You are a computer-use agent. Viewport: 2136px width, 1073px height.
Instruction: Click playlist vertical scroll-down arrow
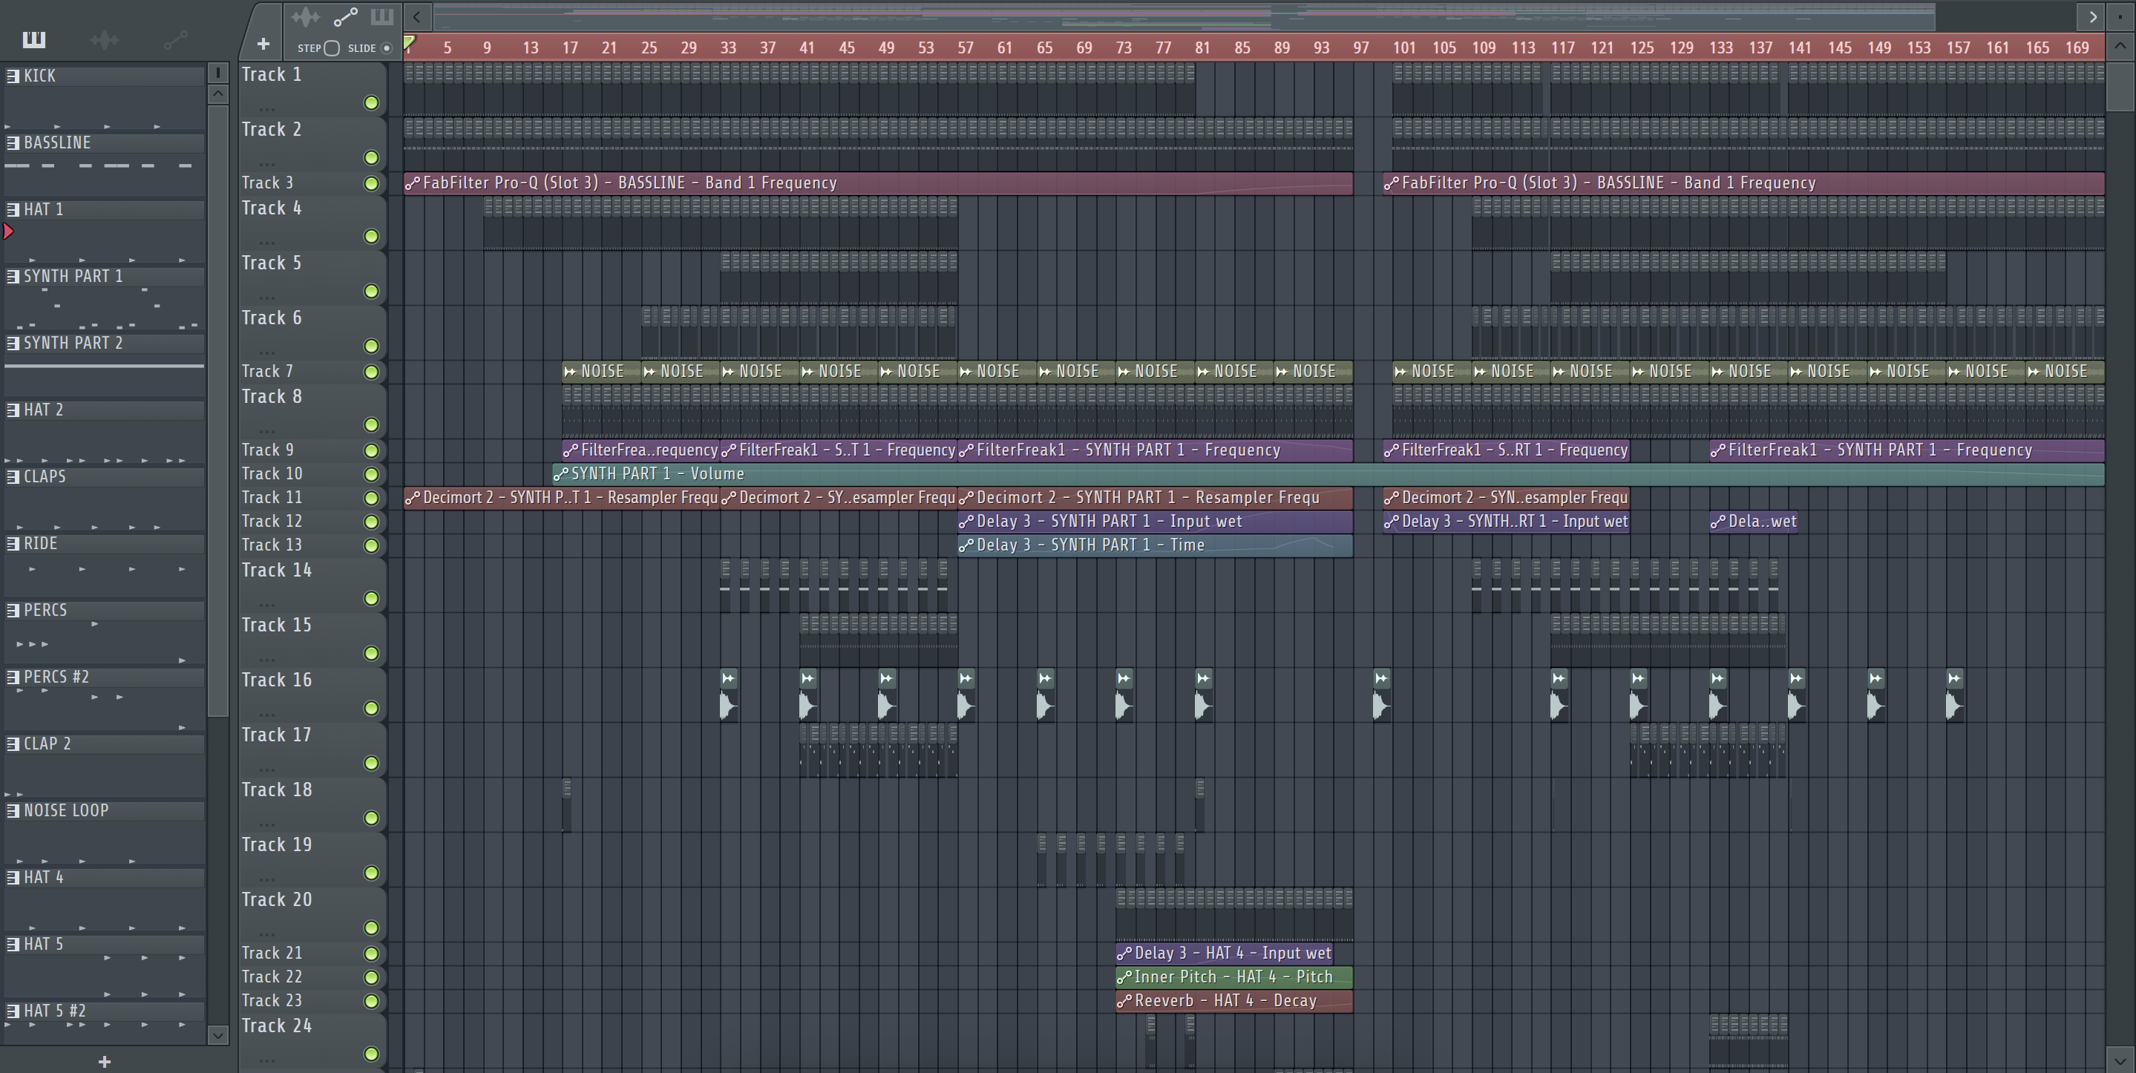[x=2120, y=1059]
